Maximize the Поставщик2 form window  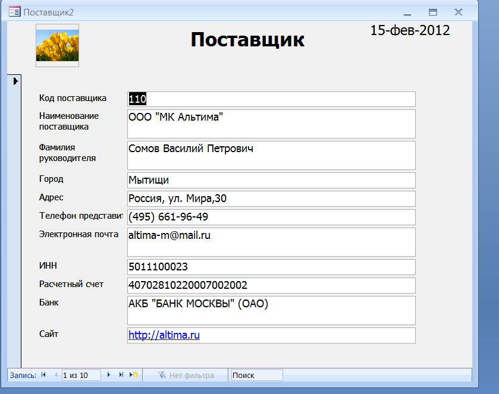tap(433, 12)
